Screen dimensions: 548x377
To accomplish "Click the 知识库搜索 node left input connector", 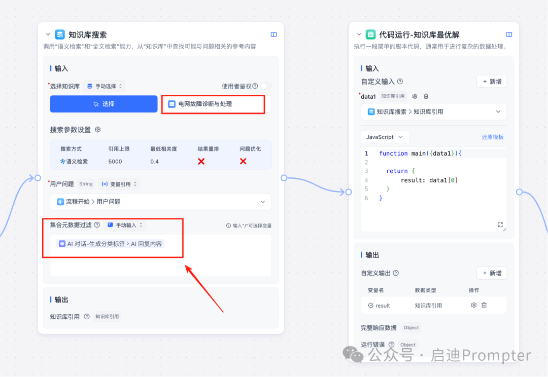I will click(x=38, y=178).
